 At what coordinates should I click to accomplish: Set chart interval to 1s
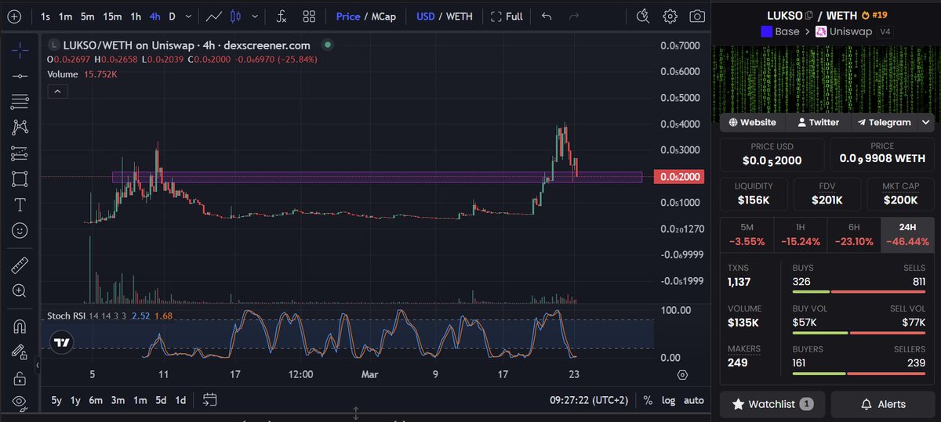45,16
